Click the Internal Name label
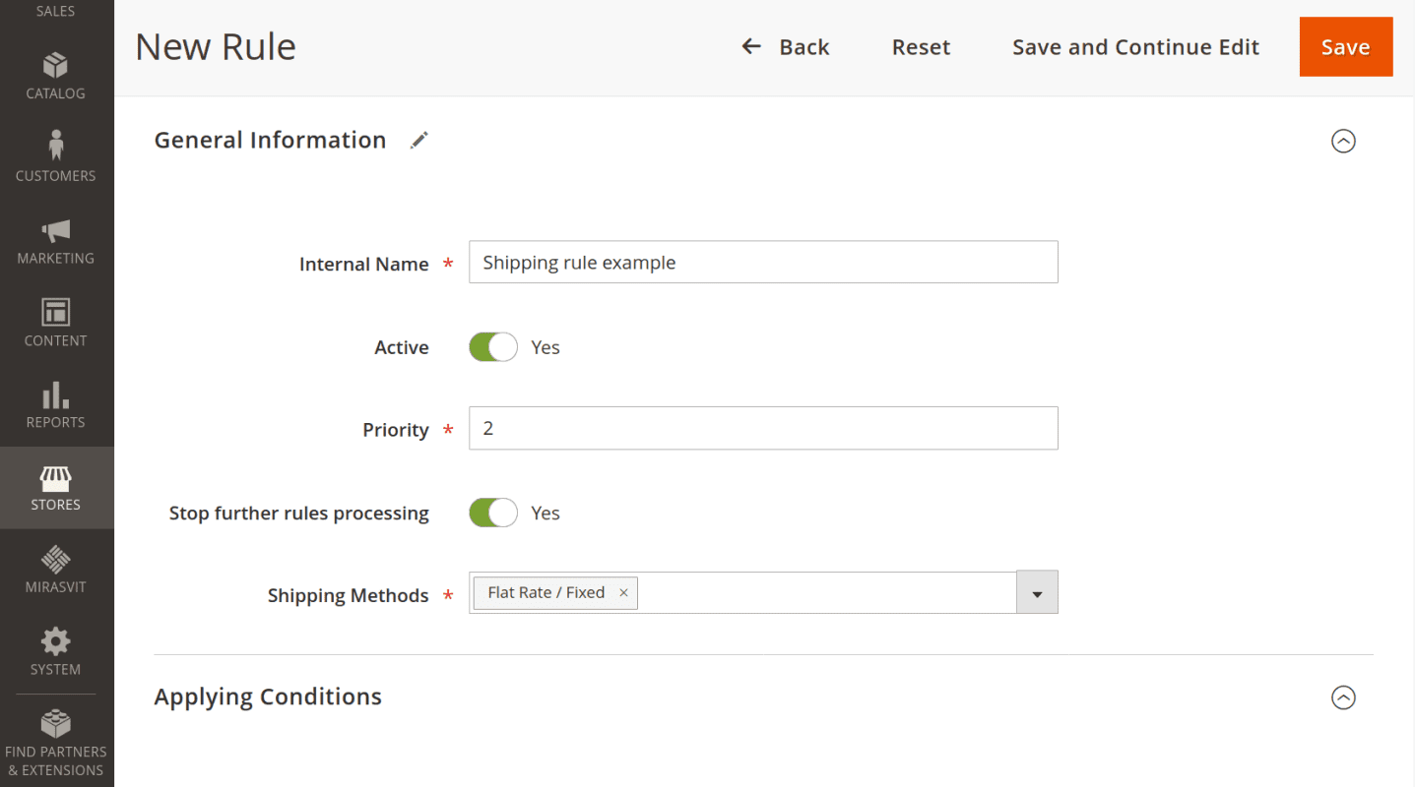The height and width of the screenshot is (787, 1415). [364, 264]
